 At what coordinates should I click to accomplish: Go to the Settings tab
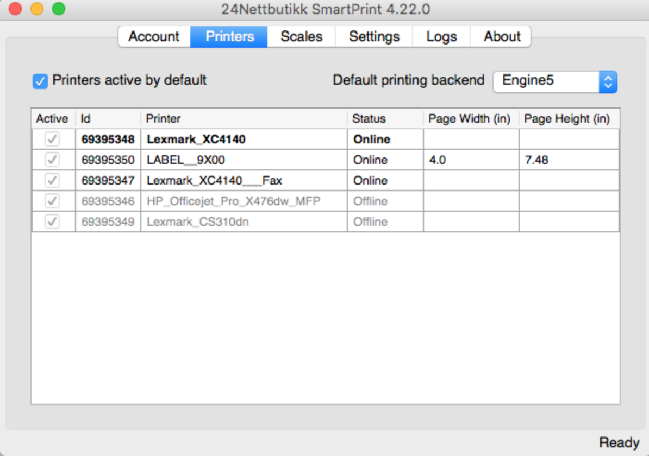(x=374, y=36)
